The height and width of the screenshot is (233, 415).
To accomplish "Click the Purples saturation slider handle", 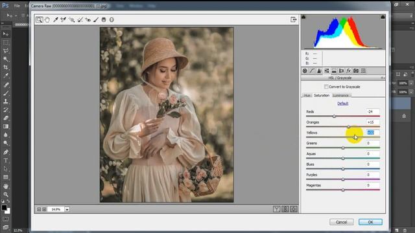I will point(343,180).
